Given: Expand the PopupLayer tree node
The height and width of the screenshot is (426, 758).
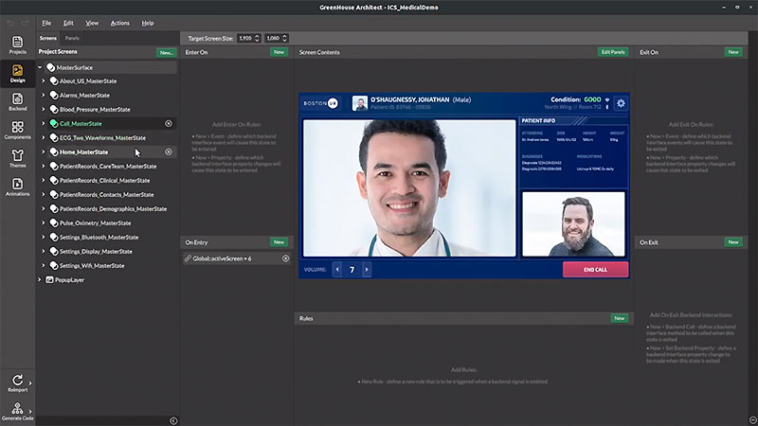Looking at the screenshot, I should click(40, 280).
